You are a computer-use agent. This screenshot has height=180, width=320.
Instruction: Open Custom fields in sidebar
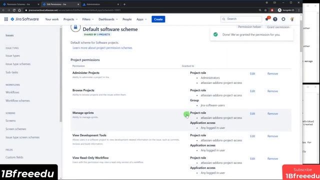14,157
